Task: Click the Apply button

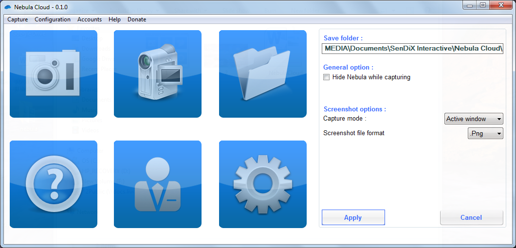Action: (353, 217)
